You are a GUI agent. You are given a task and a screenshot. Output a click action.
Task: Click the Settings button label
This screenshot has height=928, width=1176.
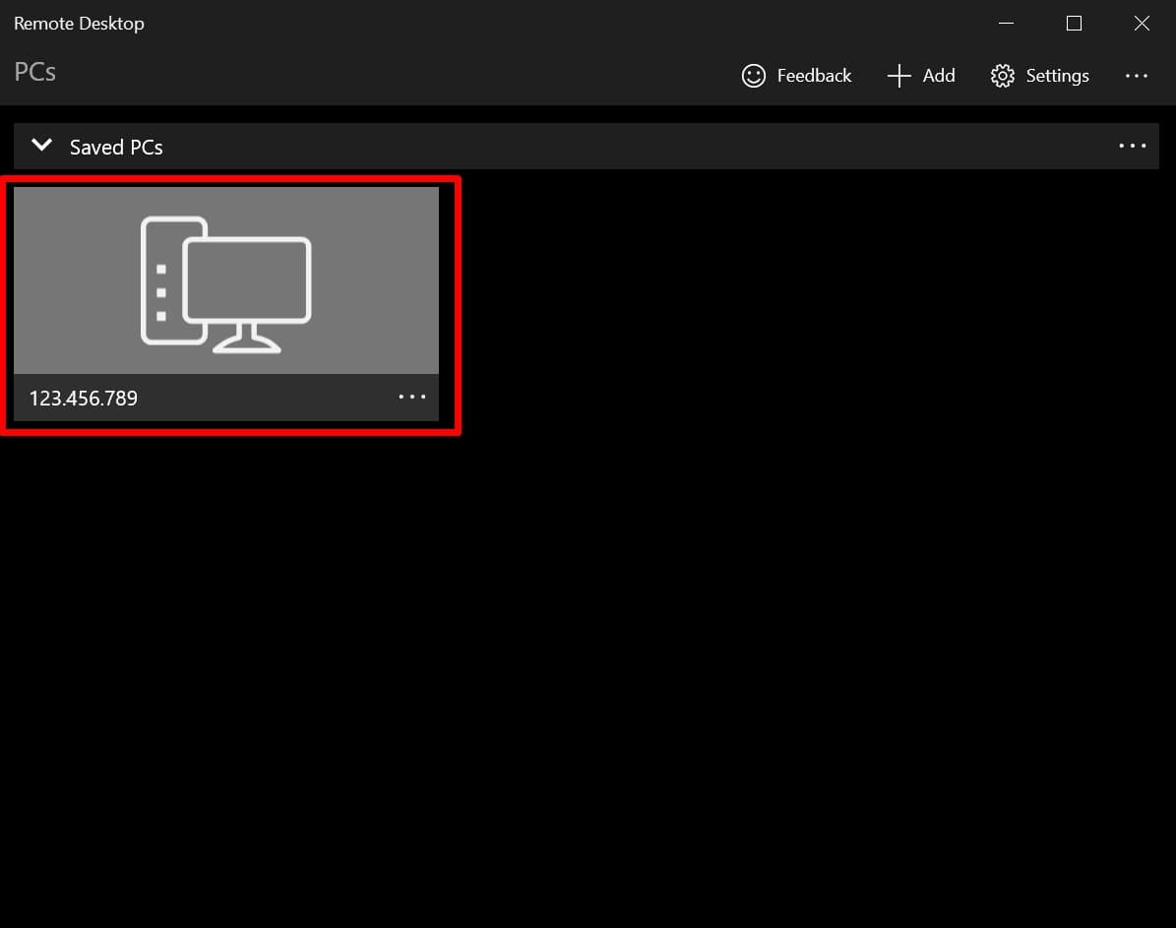click(1057, 77)
